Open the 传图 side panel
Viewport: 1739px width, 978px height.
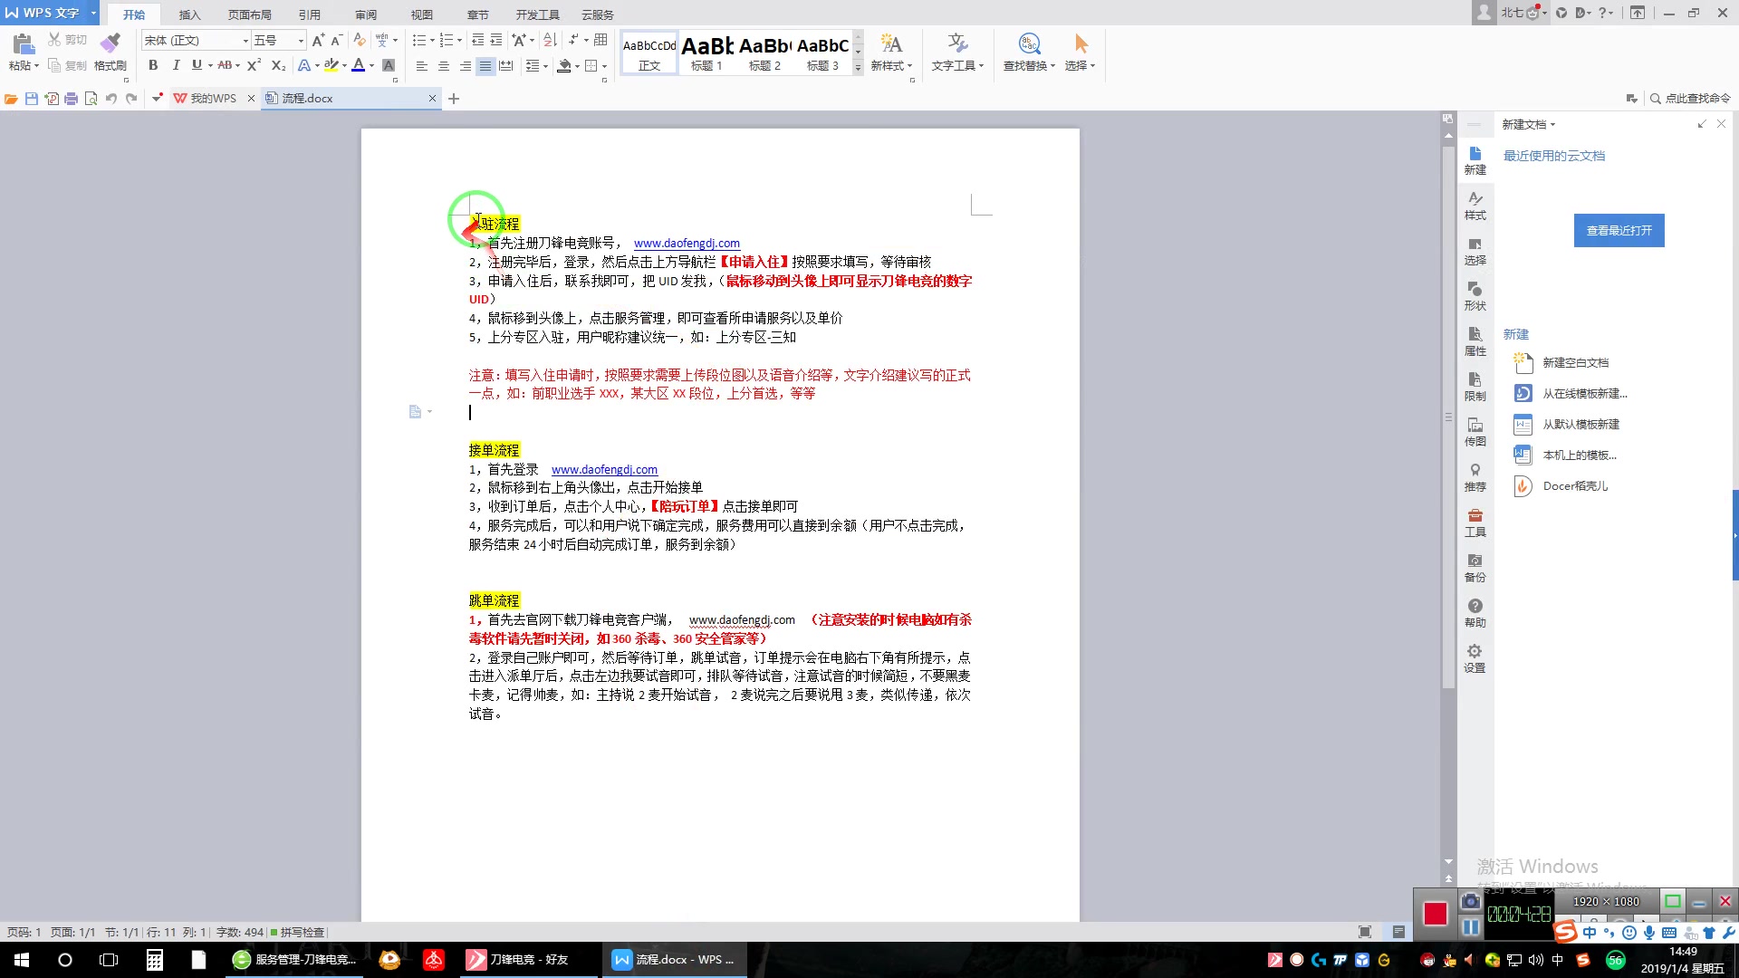(1475, 432)
